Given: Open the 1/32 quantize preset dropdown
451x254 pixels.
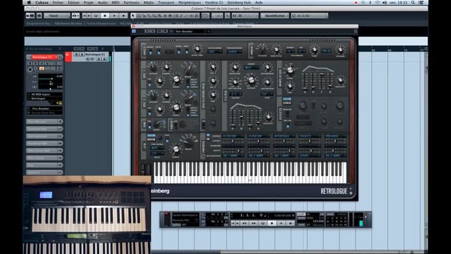Looking at the screenshot, I should (x=310, y=15).
